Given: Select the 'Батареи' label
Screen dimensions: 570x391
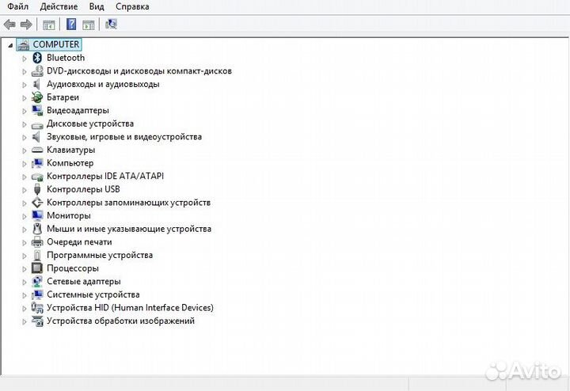Looking at the screenshot, I should [63, 97].
